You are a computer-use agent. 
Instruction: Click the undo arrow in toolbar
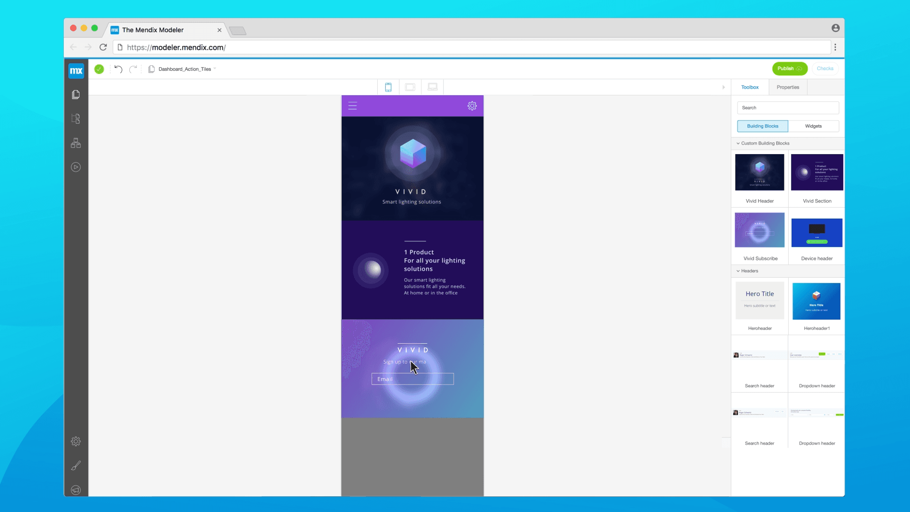click(x=118, y=69)
